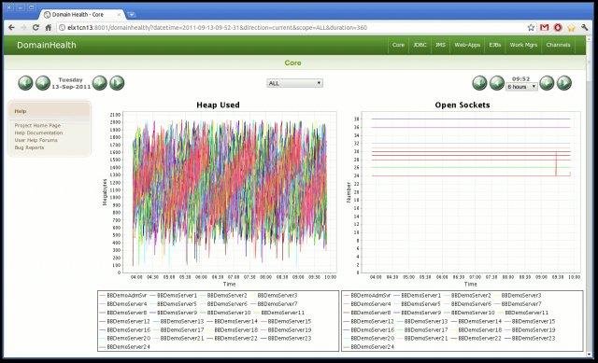Close the Domain Health - Core tab

[119, 15]
